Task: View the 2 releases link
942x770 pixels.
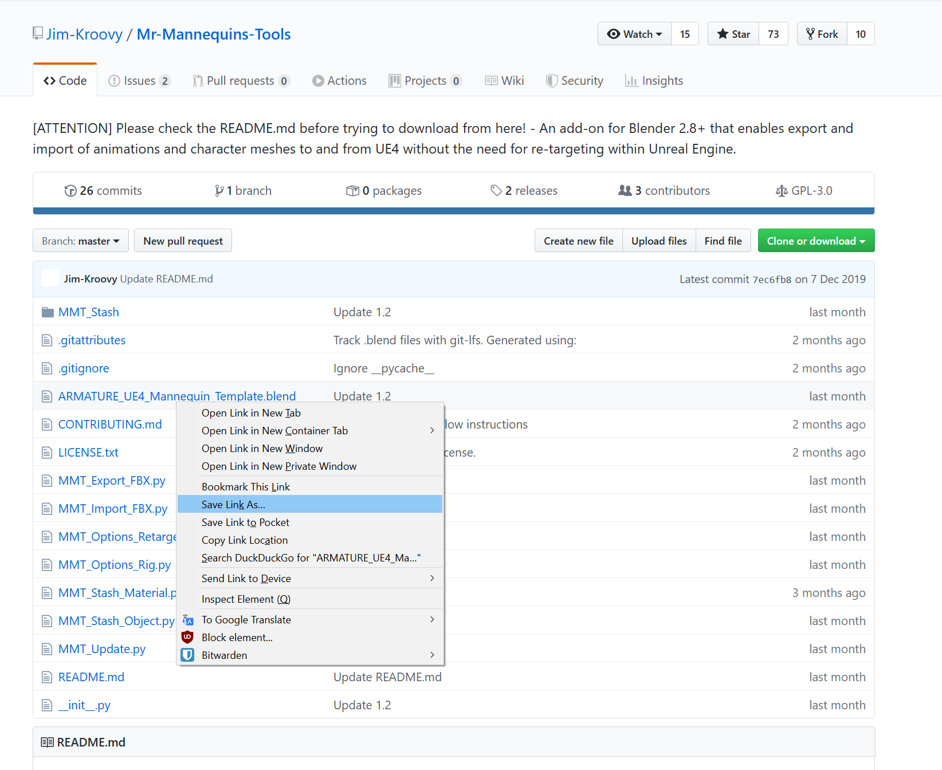Action: pos(524,191)
